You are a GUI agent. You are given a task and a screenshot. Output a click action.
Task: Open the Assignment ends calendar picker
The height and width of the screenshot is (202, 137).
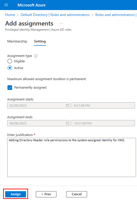coord(67,123)
